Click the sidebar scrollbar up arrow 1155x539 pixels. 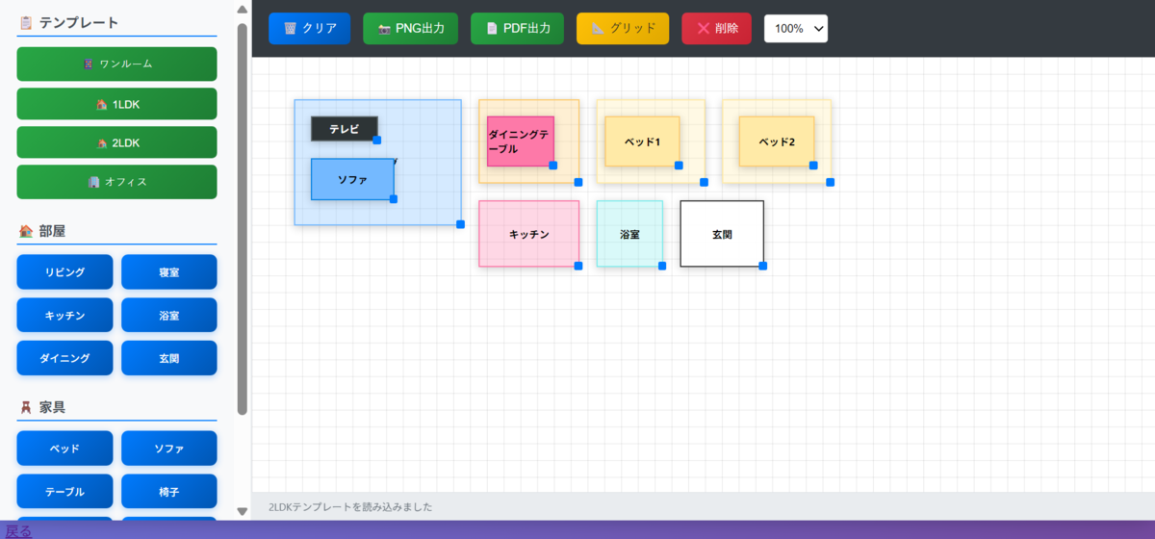pyautogui.click(x=243, y=9)
